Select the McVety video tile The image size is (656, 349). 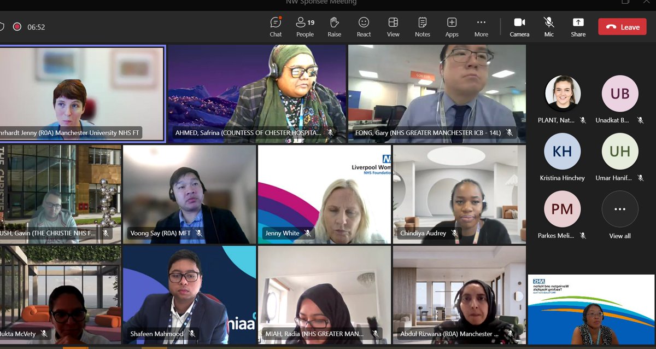[x=60, y=295]
